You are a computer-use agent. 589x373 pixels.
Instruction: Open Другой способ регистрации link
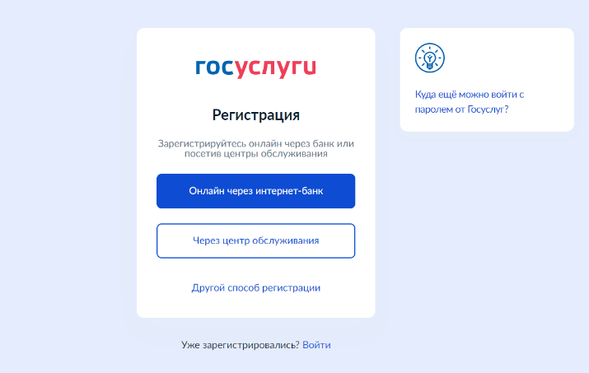pyautogui.click(x=256, y=287)
